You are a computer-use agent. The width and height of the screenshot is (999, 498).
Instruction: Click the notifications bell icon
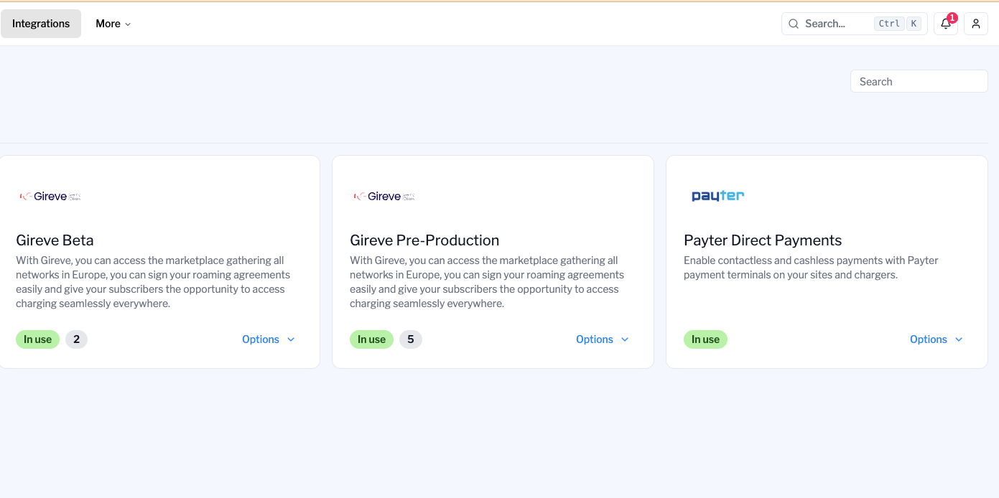click(x=945, y=24)
